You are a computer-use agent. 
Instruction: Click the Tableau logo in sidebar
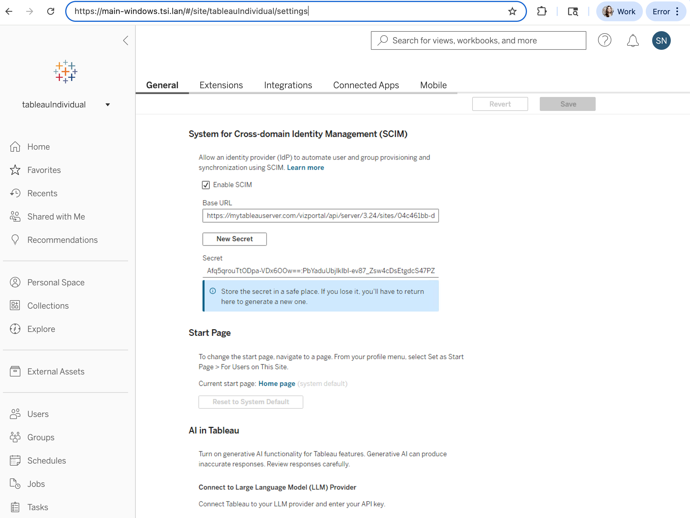(65, 72)
